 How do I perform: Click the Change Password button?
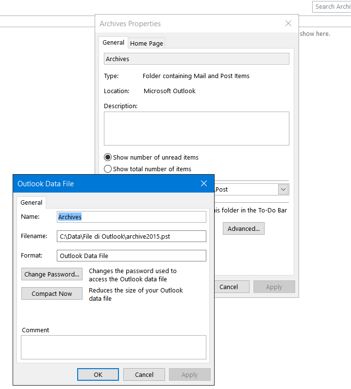tap(52, 274)
